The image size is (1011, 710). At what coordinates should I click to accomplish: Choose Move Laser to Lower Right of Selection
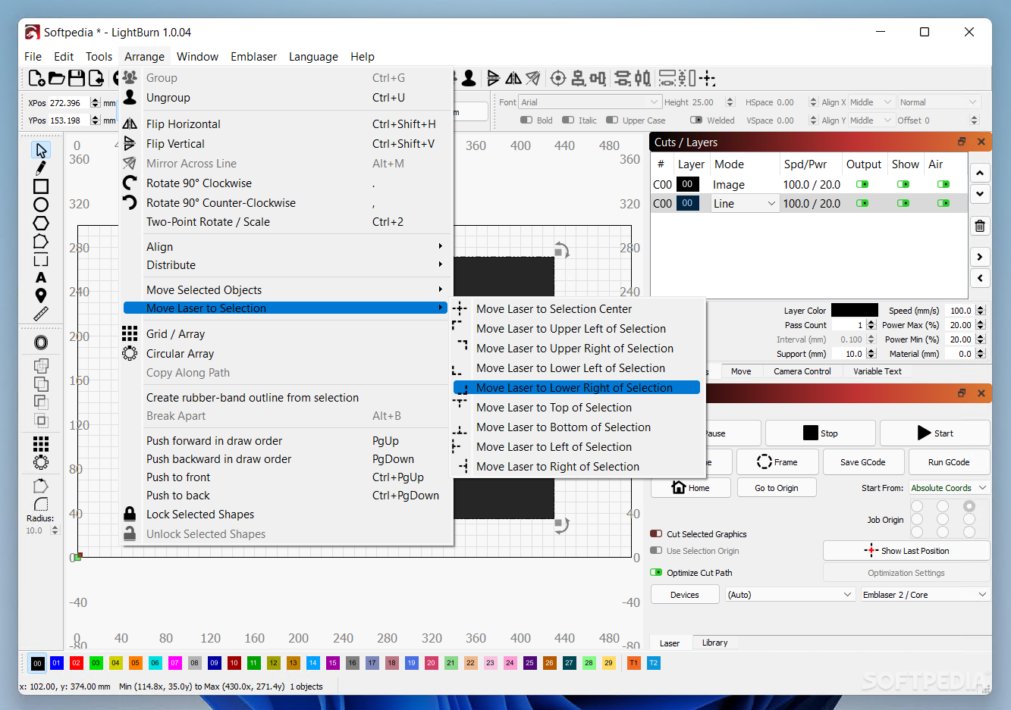coord(578,388)
